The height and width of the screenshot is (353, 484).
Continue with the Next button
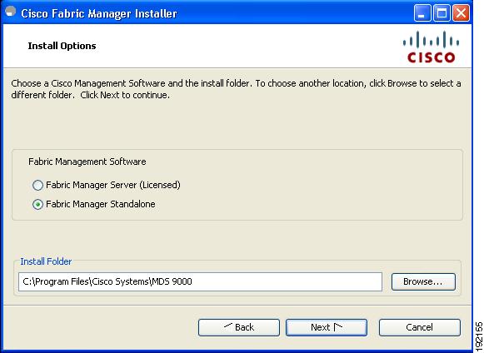coord(327,327)
